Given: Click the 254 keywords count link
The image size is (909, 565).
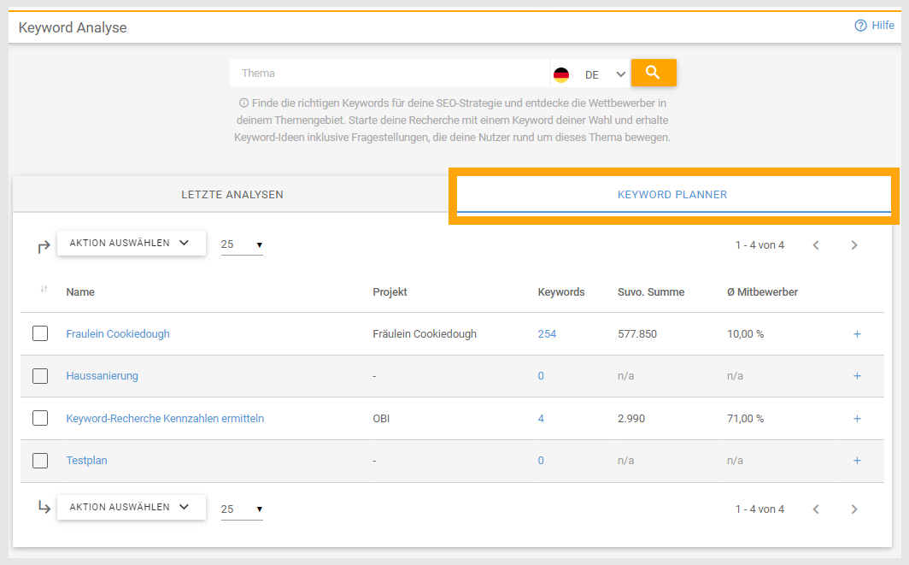Looking at the screenshot, I should [547, 334].
